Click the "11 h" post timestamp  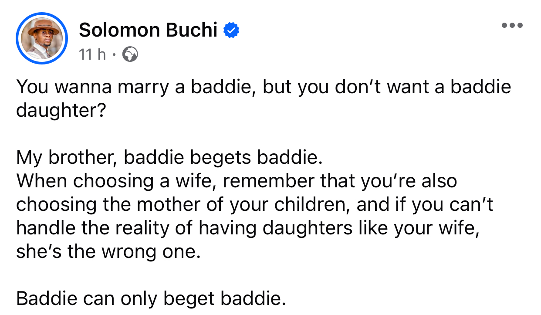pyautogui.click(x=92, y=54)
